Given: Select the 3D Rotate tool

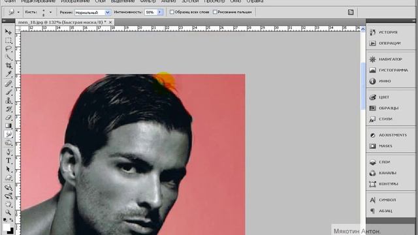Looking at the screenshot, I should coord(8,187).
